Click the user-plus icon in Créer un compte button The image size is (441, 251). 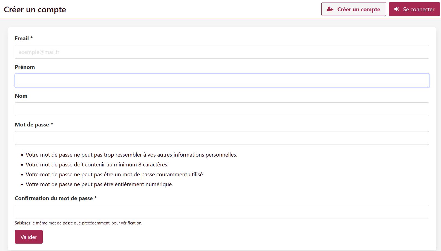330,9
